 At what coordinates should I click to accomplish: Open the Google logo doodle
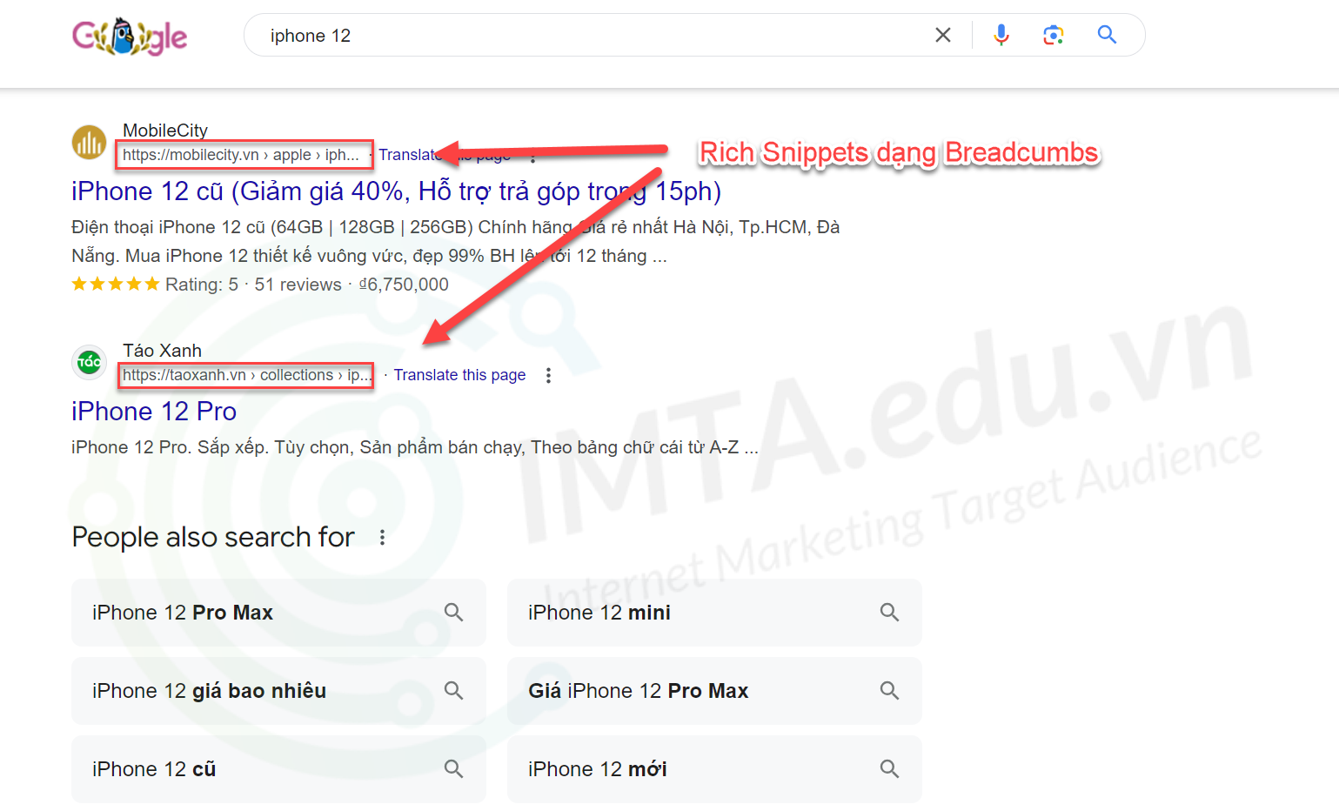[130, 37]
